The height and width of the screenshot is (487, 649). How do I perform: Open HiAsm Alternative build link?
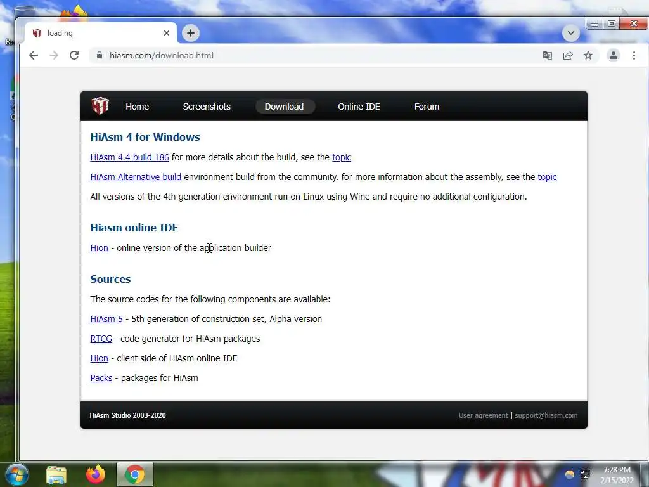tap(136, 177)
